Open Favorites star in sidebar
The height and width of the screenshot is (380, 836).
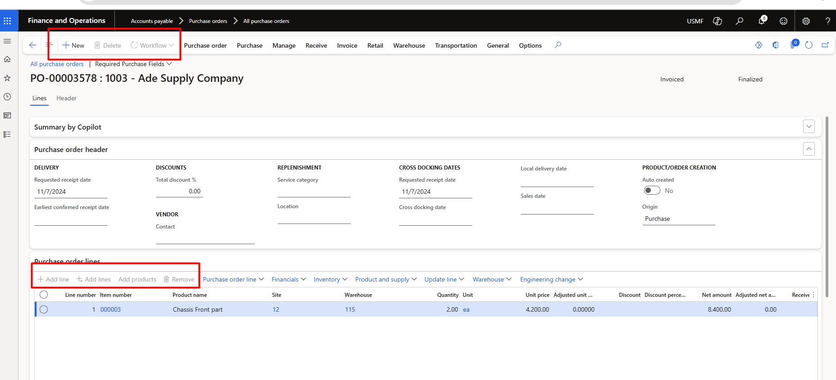(x=7, y=78)
